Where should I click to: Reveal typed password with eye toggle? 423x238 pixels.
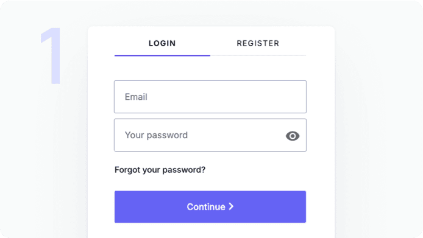tap(293, 136)
